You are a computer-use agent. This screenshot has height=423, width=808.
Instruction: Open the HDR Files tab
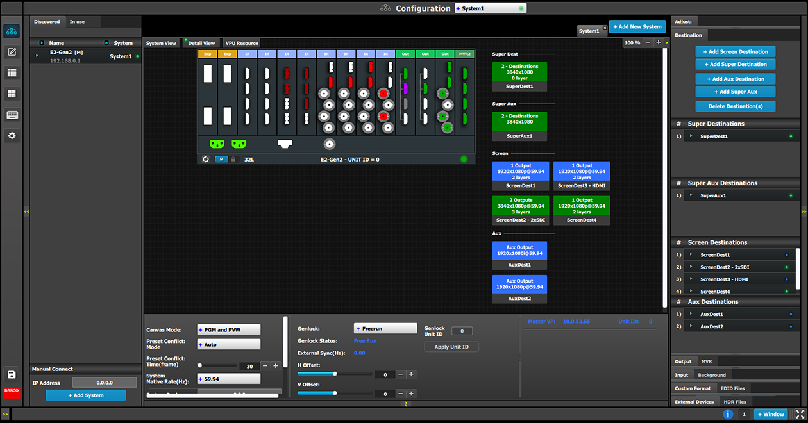735,402
